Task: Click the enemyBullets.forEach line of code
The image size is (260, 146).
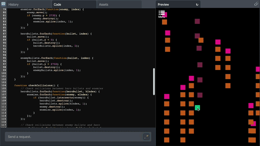Action: [x=57, y=58]
